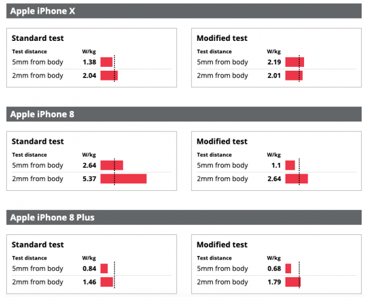
Task: Click the 2.19 W/kg bar in Modified test
Action: point(295,62)
